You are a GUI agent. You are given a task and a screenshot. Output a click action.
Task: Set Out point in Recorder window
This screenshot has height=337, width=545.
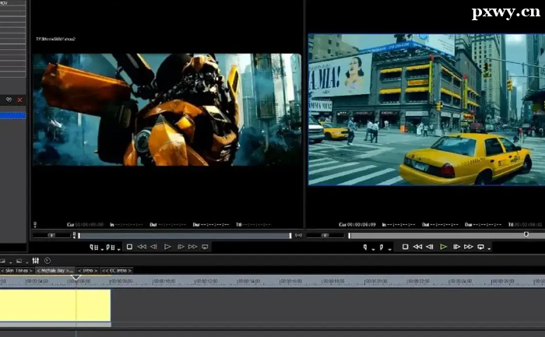(381, 247)
